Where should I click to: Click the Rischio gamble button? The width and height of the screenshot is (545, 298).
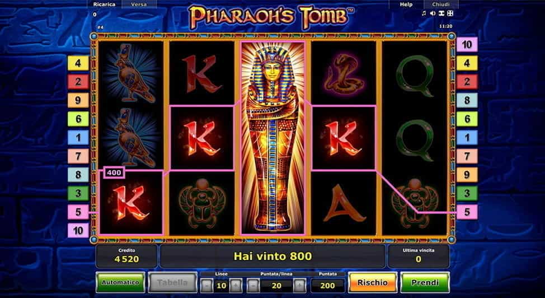(x=372, y=282)
